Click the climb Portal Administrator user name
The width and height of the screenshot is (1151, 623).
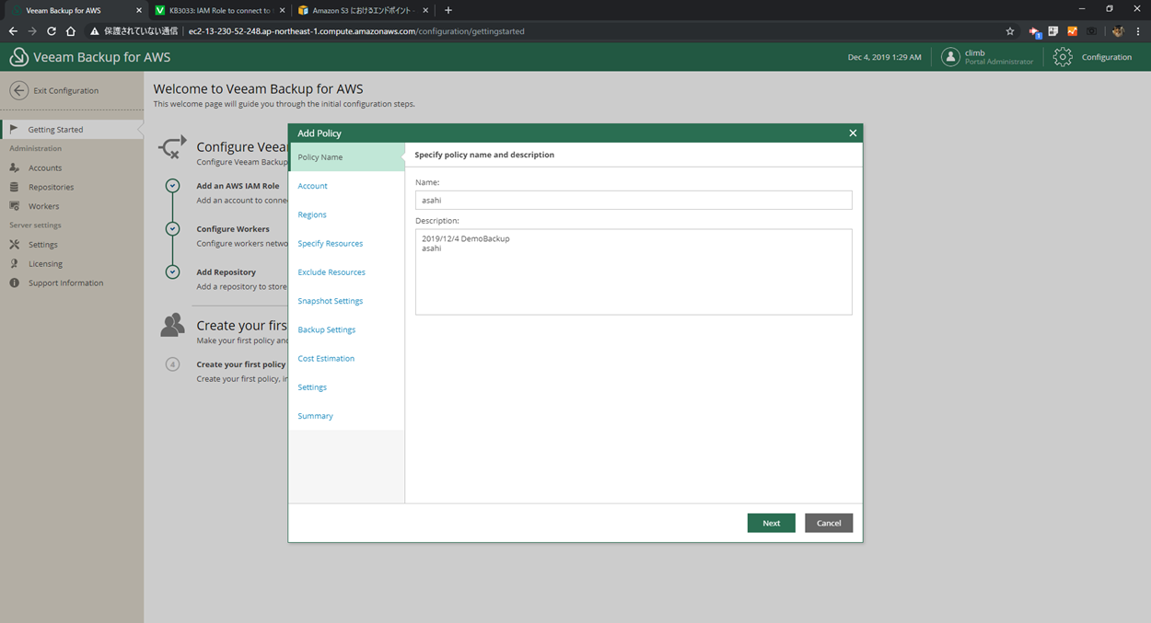[998, 57]
